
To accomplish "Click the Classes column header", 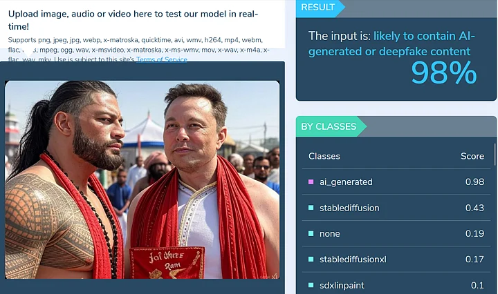I will [324, 156].
